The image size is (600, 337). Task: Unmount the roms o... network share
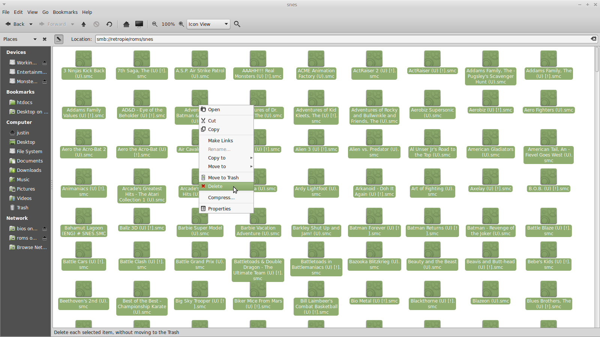pos(45,238)
